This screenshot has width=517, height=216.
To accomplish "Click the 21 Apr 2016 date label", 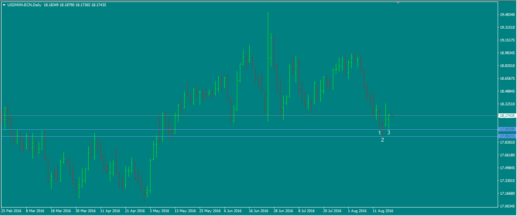I will [135, 211].
